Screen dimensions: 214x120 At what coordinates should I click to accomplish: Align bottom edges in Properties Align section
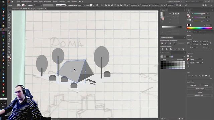(x=209, y=76)
